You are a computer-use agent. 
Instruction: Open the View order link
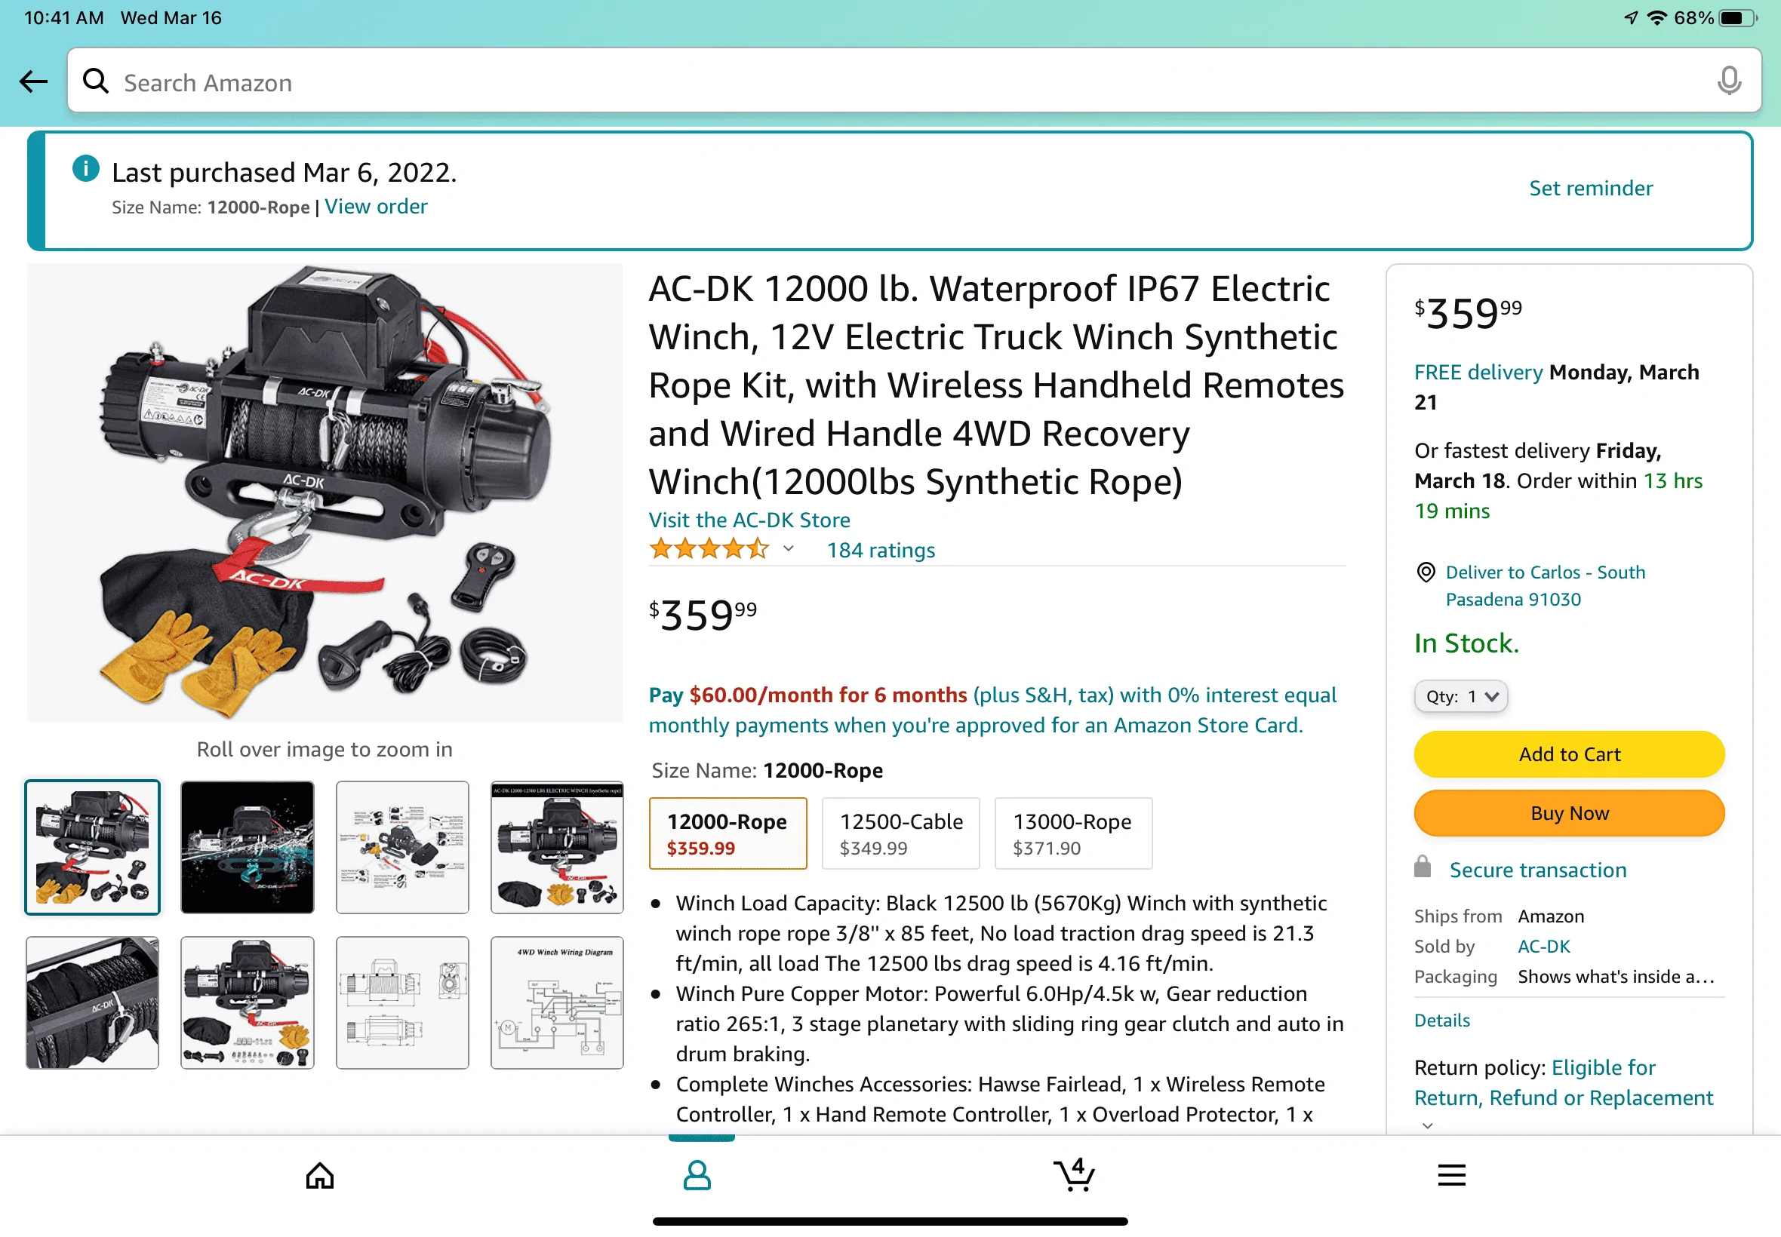coord(376,207)
